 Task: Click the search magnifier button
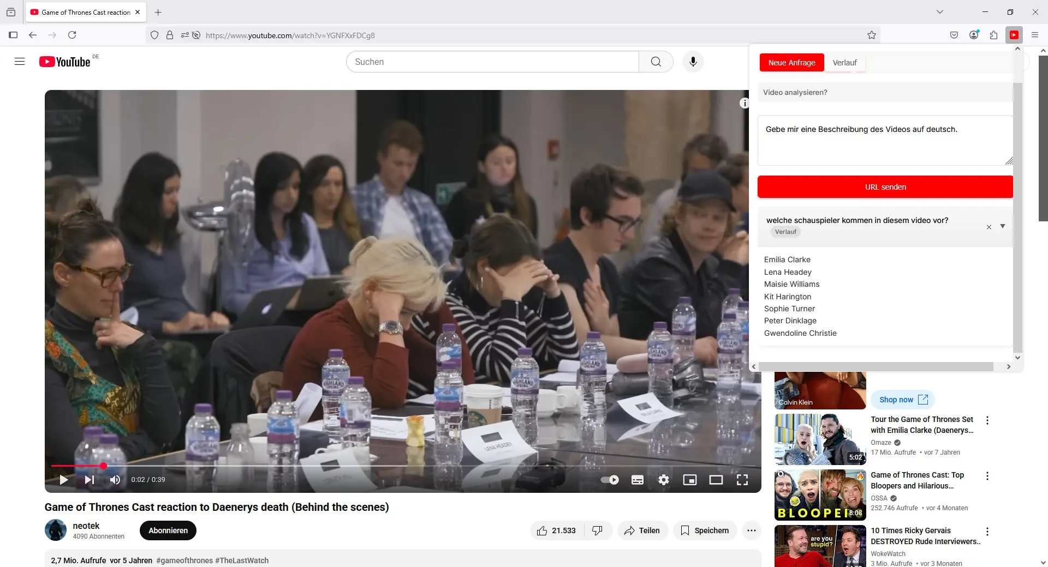(x=656, y=62)
